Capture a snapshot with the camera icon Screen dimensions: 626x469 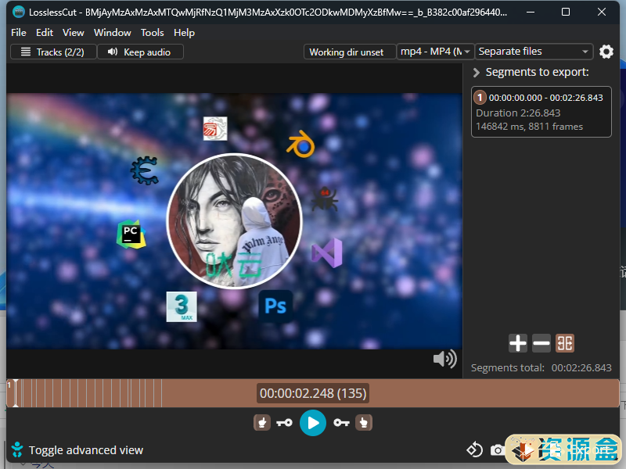(498, 450)
